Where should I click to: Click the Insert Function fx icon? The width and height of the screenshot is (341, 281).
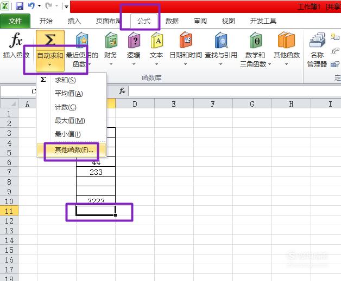click(16, 40)
